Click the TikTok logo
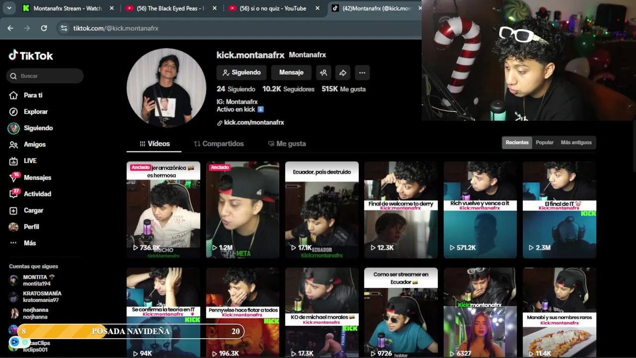This screenshot has width=636, height=358. (31, 55)
